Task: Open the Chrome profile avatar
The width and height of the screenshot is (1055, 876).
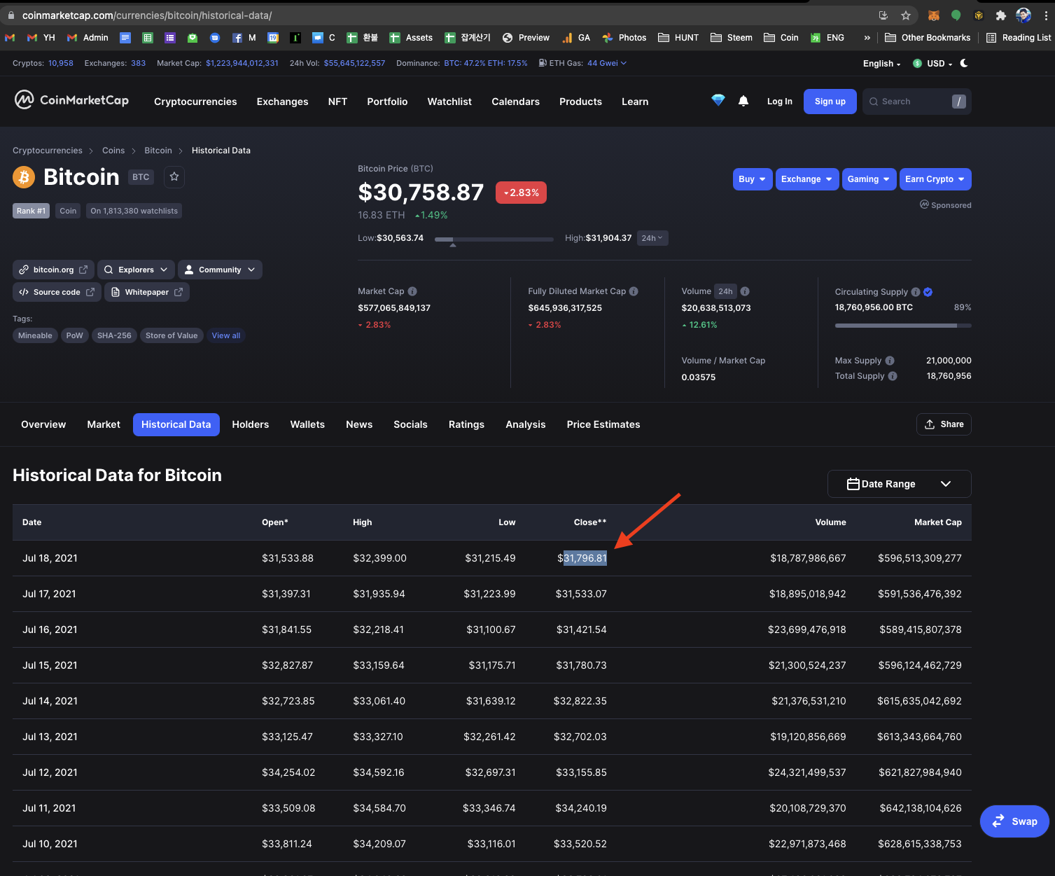Action: 1023,15
